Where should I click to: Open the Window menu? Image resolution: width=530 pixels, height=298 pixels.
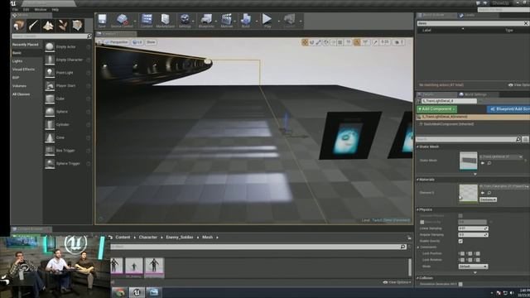pyautogui.click(x=41, y=9)
